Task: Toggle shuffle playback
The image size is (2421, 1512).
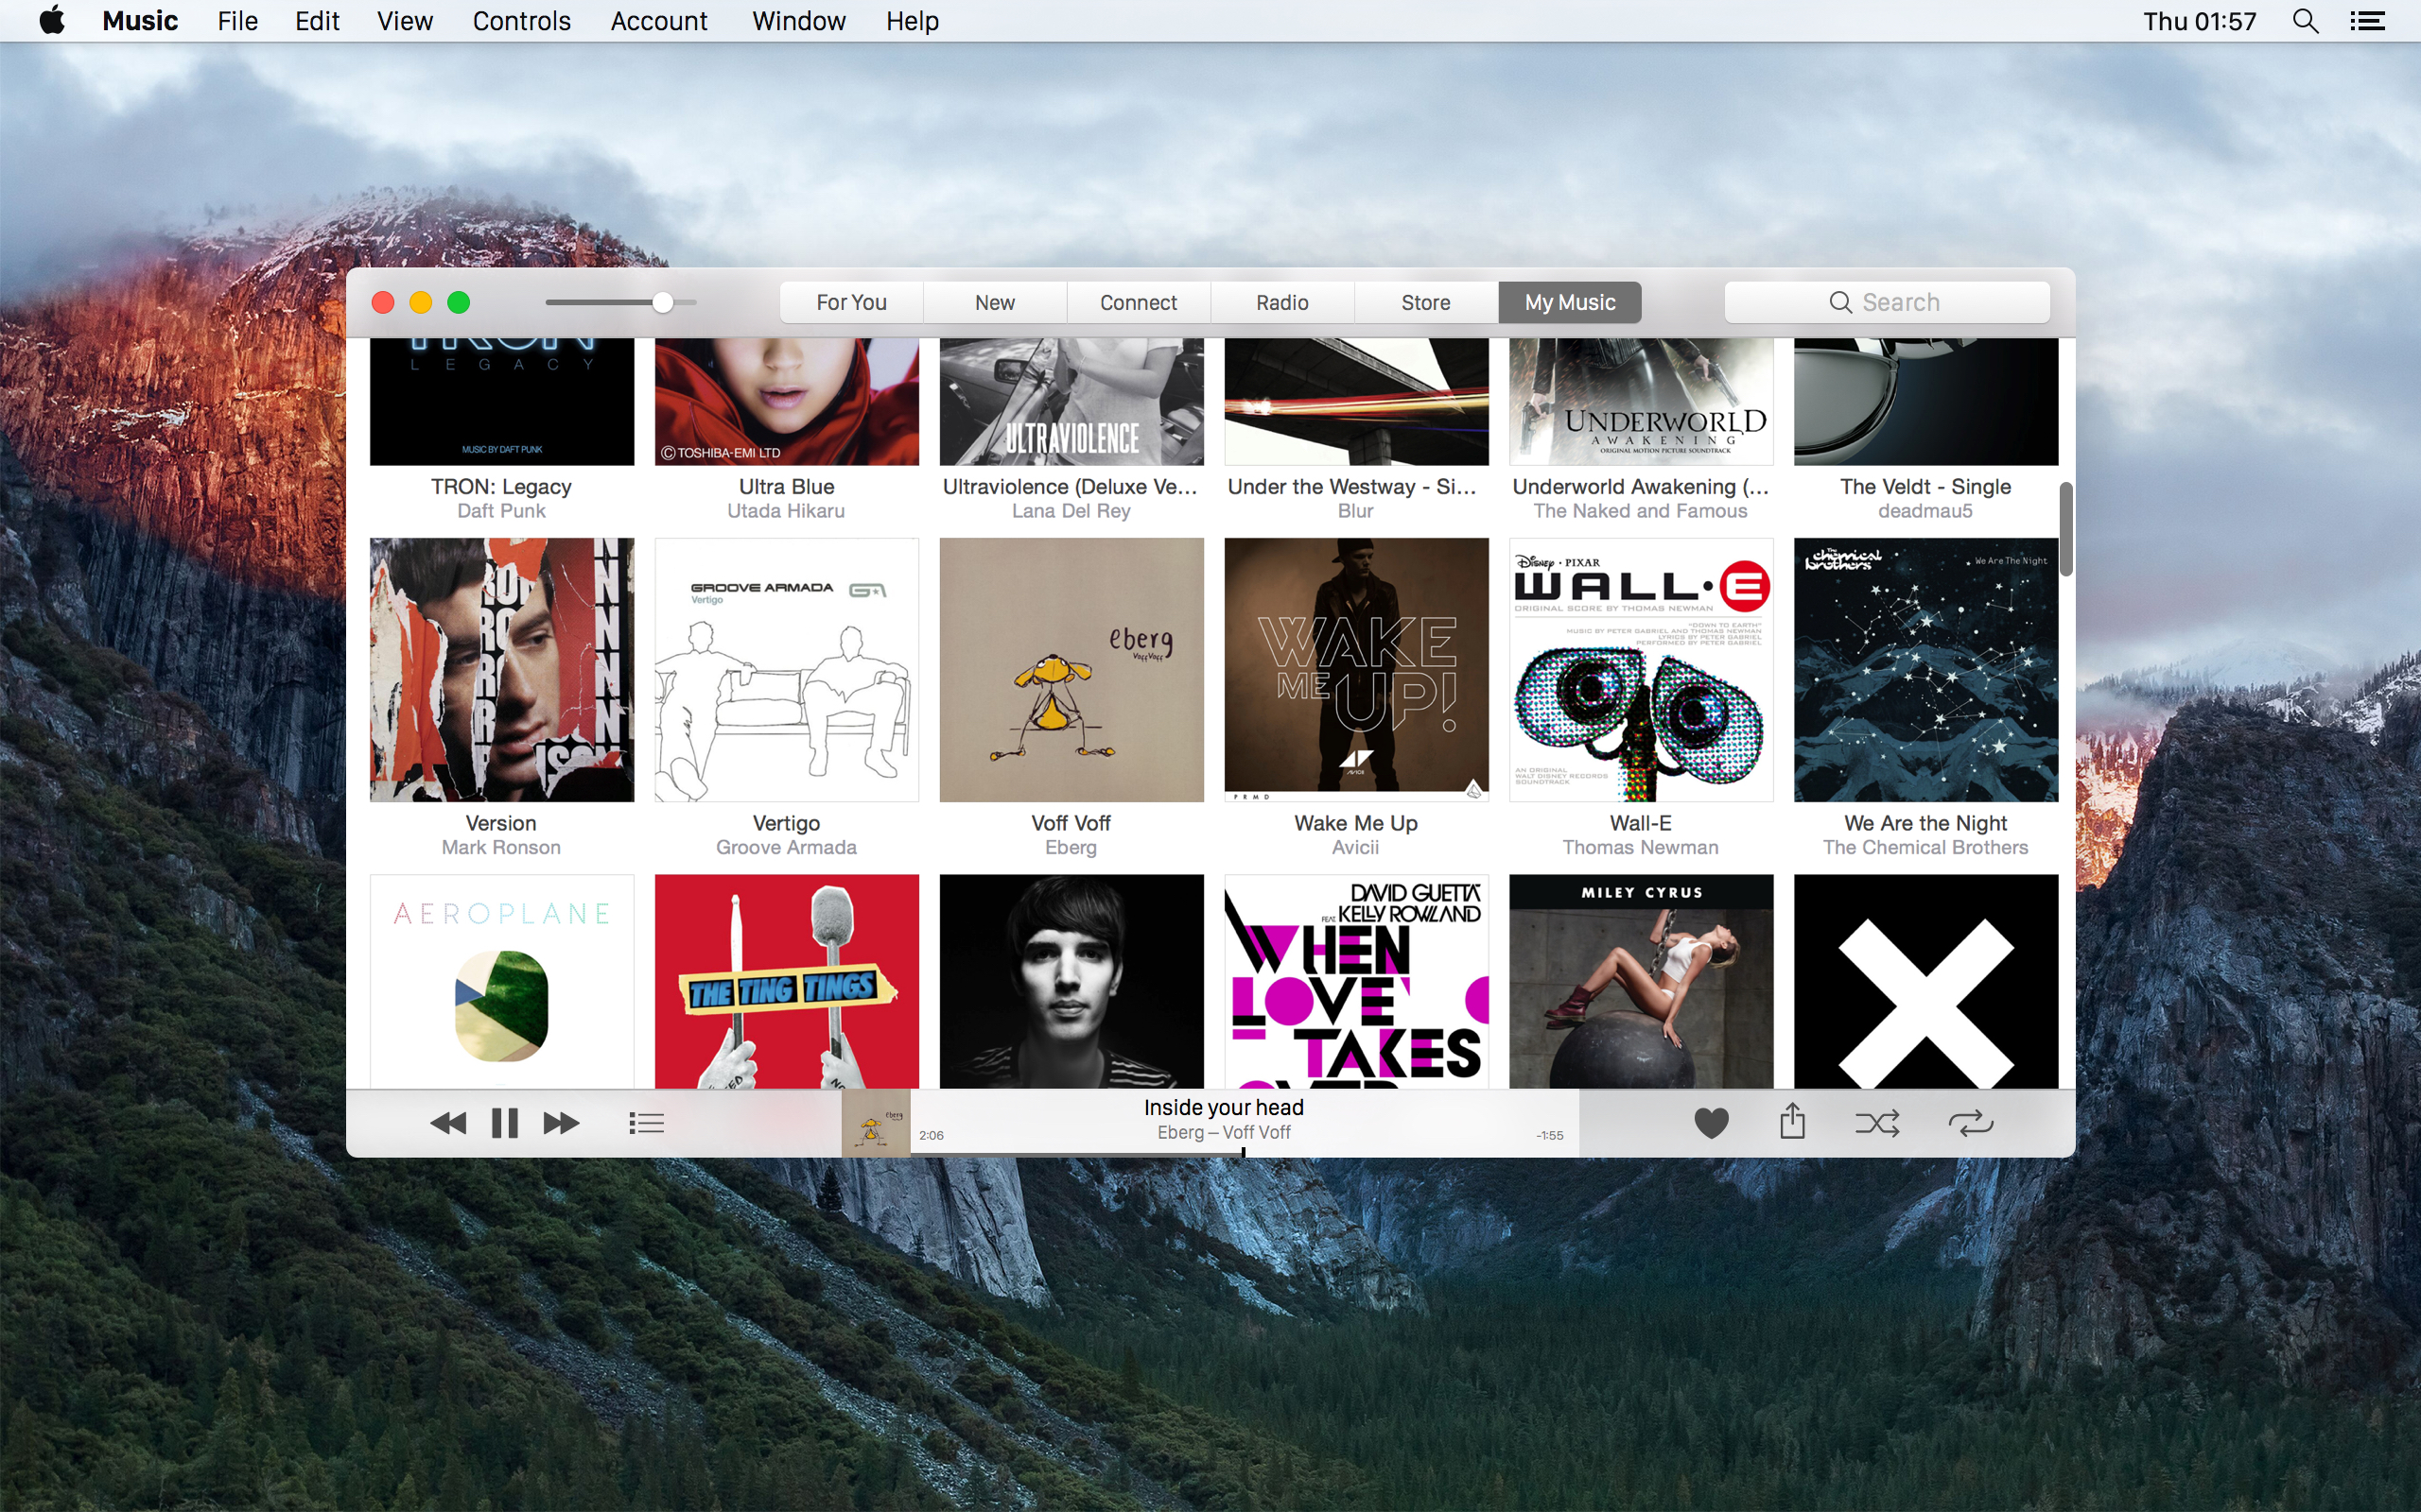Action: pos(1877,1123)
